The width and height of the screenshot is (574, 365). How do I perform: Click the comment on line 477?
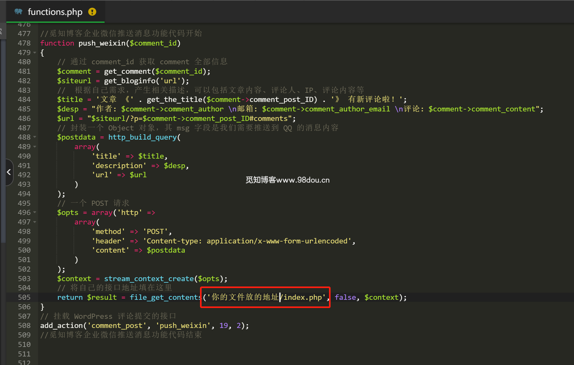click(121, 34)
